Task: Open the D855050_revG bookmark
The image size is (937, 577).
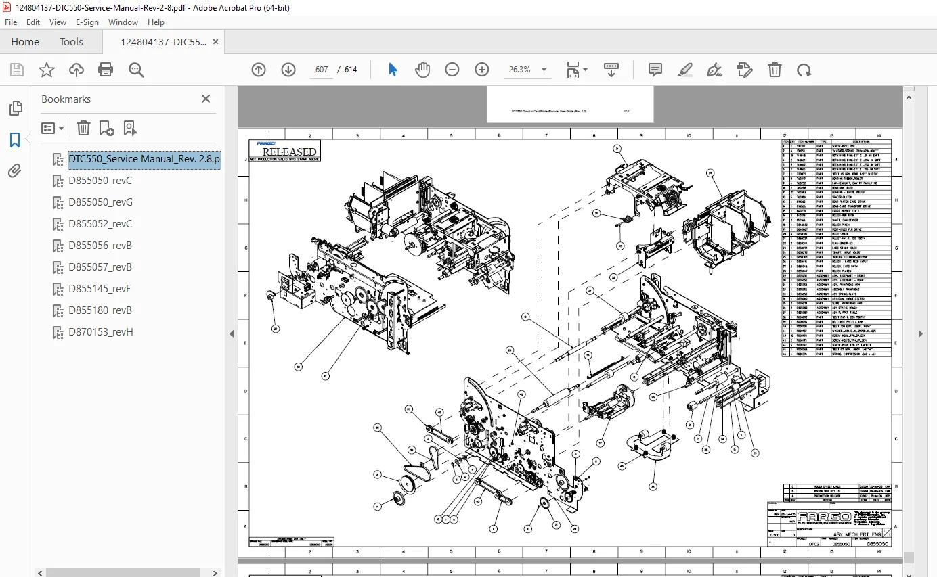Action: pyautogui.click(x=100, y=202)
